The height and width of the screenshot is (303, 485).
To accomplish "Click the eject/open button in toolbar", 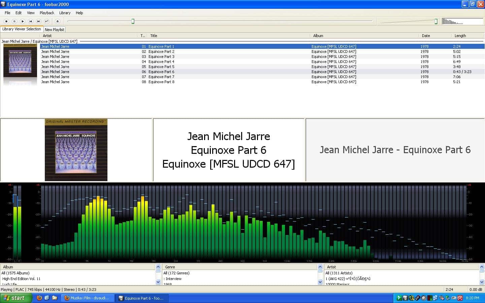I will [x=57, y=21].
